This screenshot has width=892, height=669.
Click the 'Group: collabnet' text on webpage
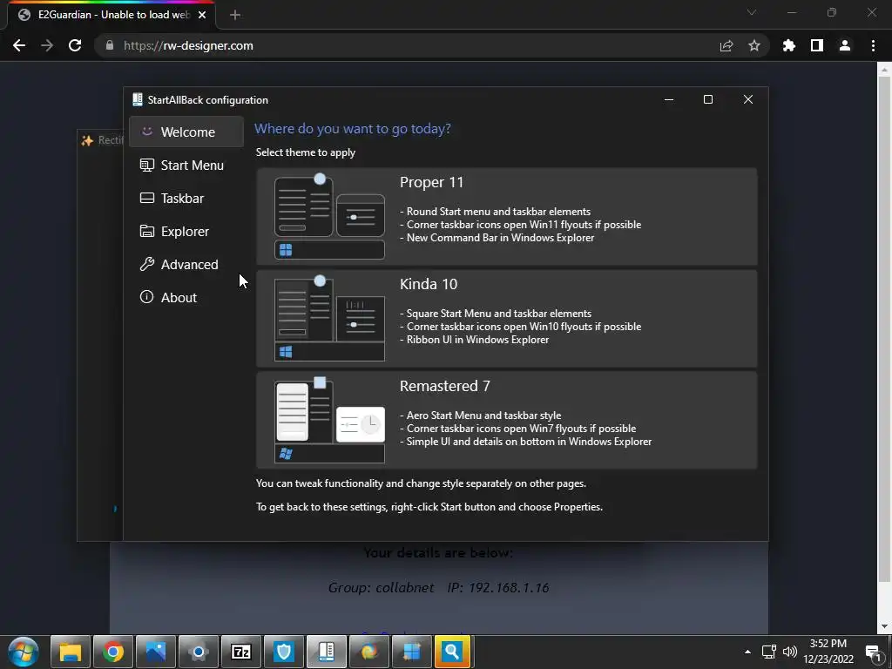click(x=381, y=588)
